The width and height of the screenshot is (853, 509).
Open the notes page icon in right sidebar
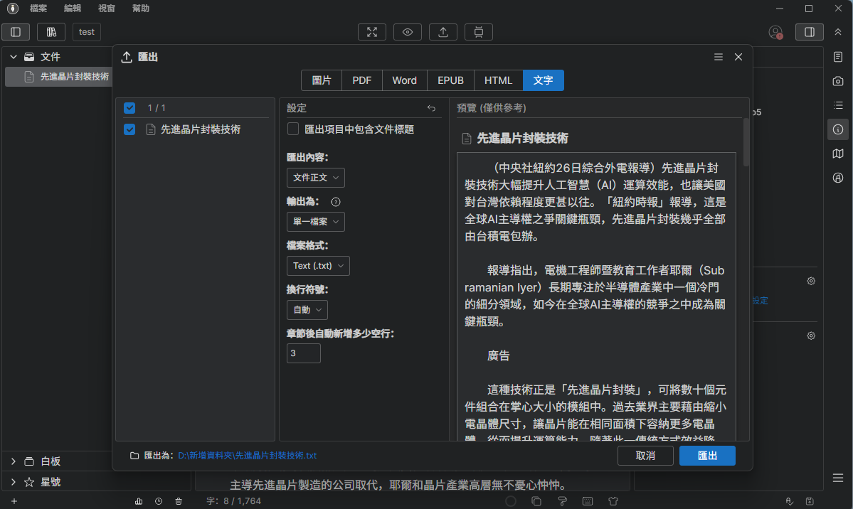tap(838, 57)
